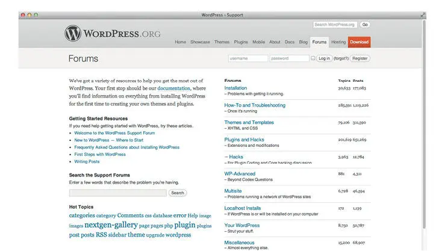The image size is (445, 251).
Task: Select the error hot topic tag
Action: coord(179,215)
